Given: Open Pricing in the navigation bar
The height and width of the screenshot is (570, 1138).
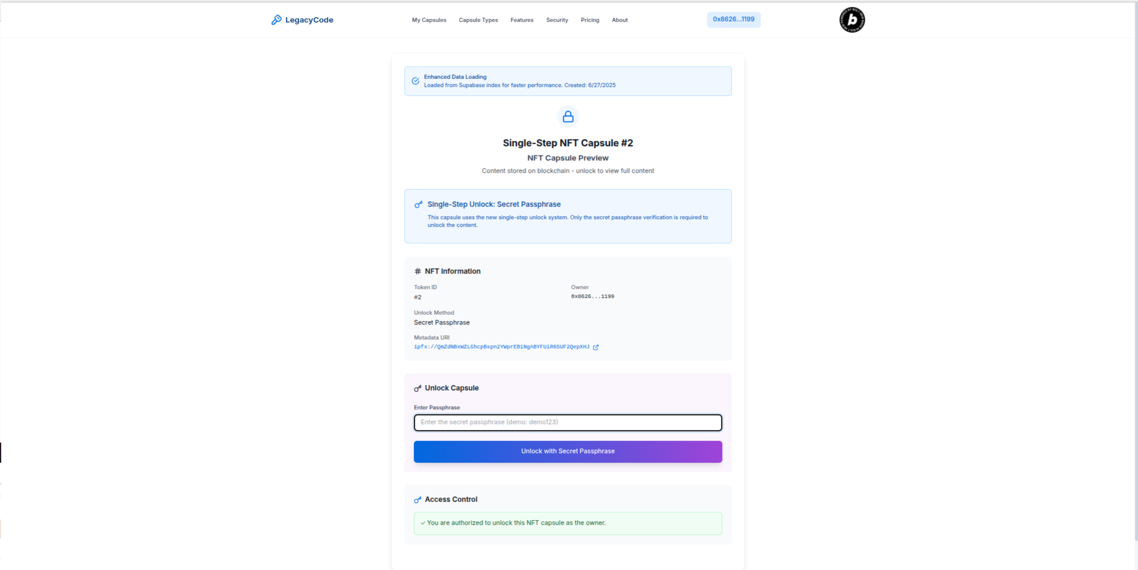Looking at the screenshot, I should (x=590, y=20).
